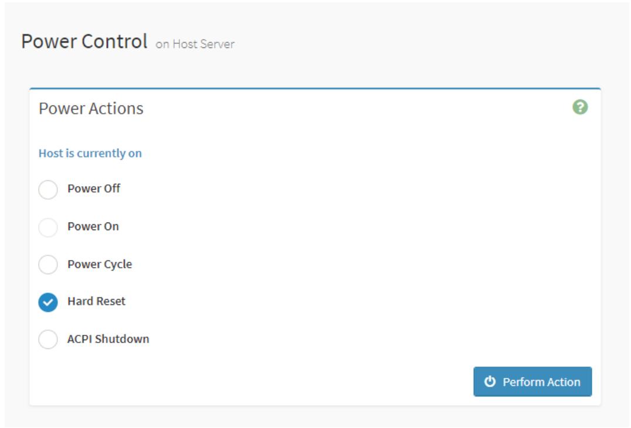Screen dimensions: 631x428
Task: Click the Perform Action button
Action: pyautogui.click(x=532, y=381)
